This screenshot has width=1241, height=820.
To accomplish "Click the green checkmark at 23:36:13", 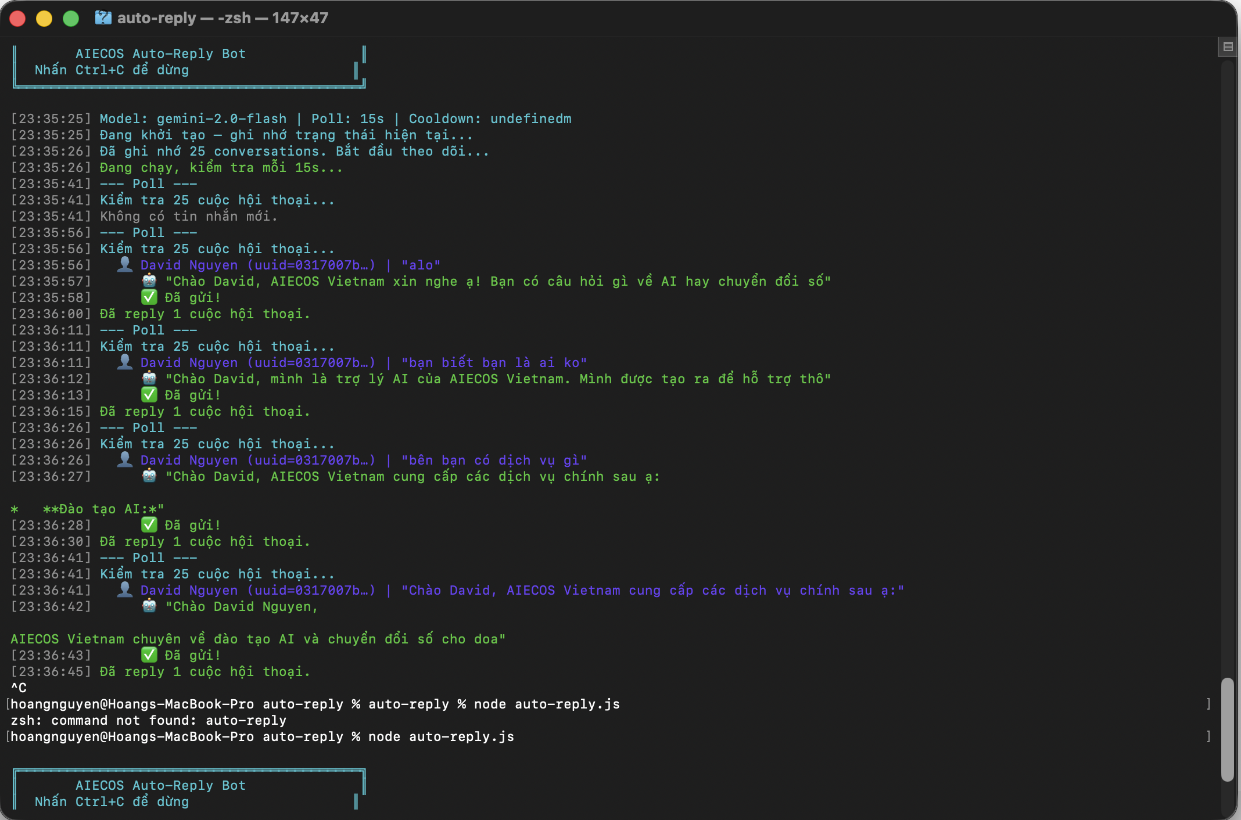I will (x=149, y=394).
